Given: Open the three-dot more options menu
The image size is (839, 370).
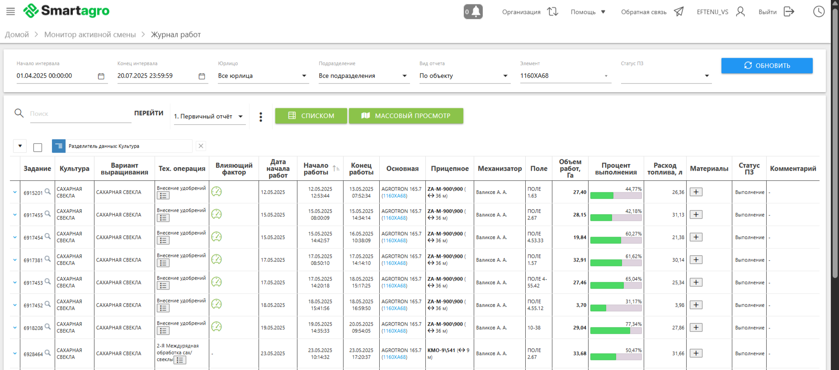Looking at the screenshot, I should (x=260, y=117).
